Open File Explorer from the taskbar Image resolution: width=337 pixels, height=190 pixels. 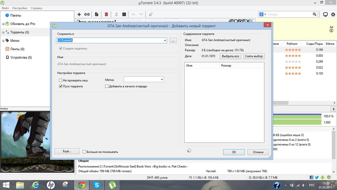point(20,185)
